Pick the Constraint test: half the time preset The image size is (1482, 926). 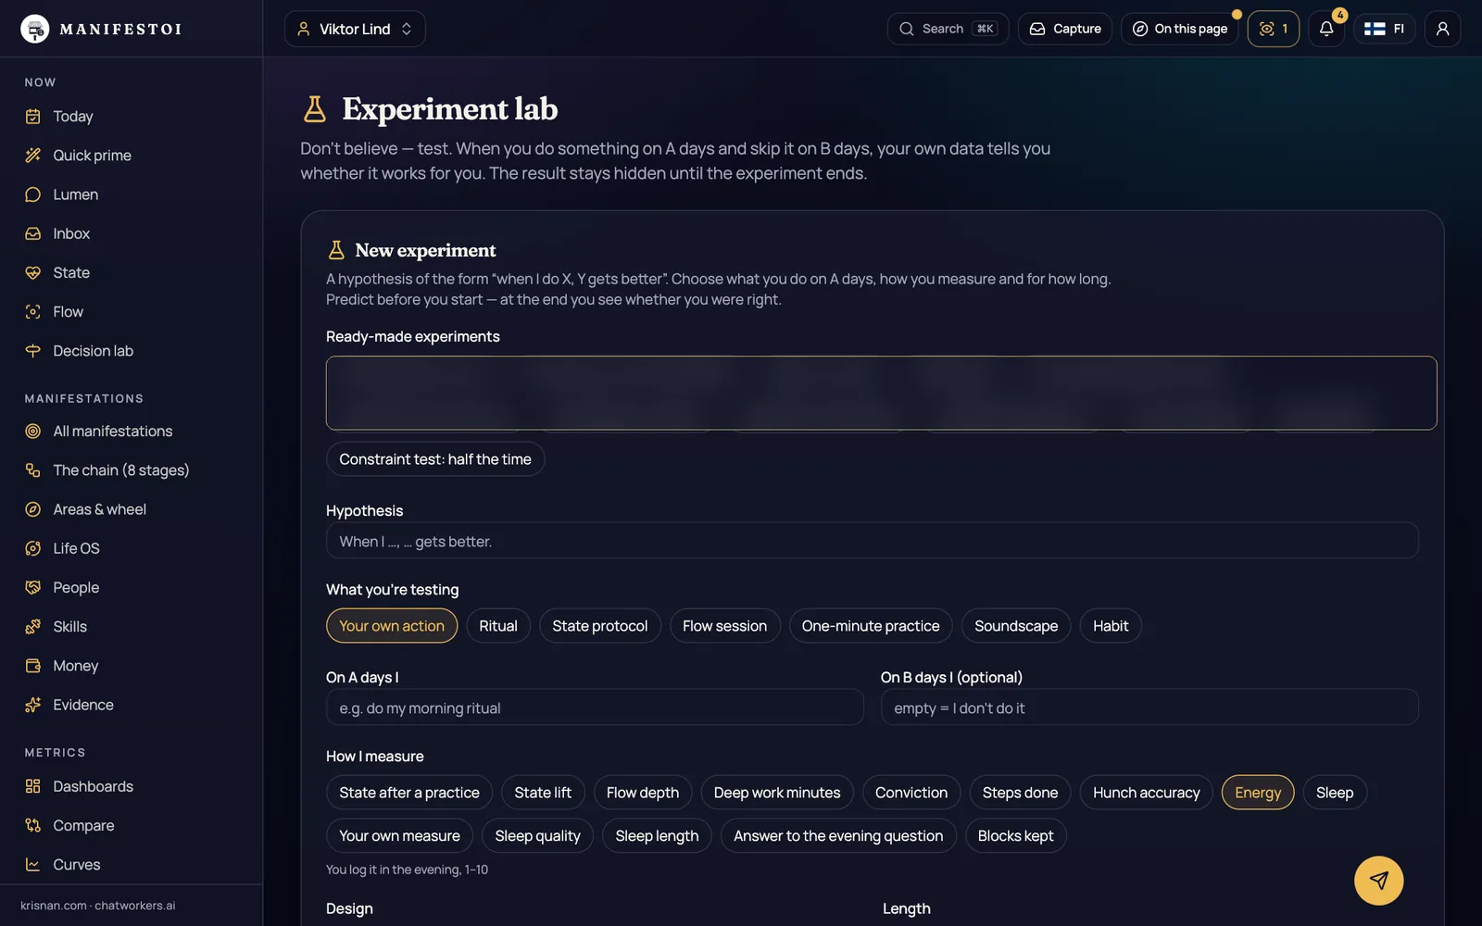pyautogui.click(x=435, y=459)
